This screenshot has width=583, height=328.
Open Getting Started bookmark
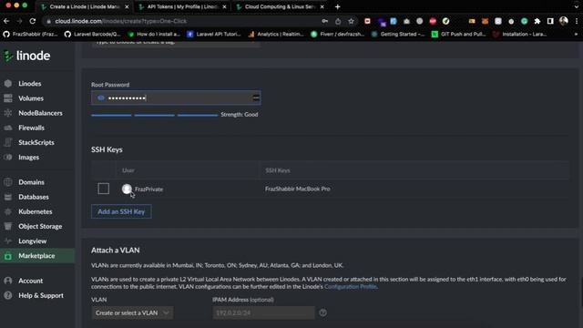click(x=398, y=35)
